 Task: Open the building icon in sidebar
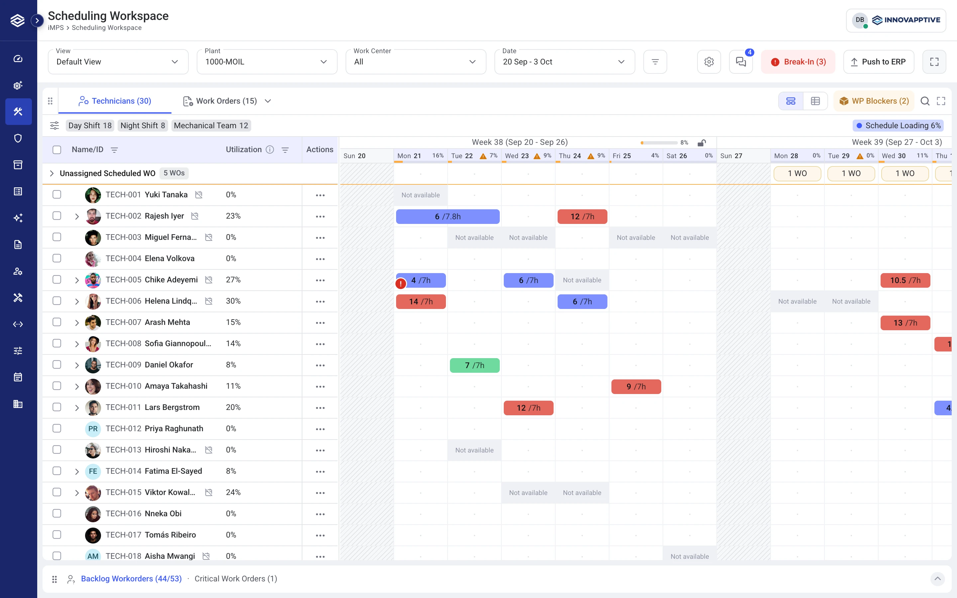(x=18, y=404)
